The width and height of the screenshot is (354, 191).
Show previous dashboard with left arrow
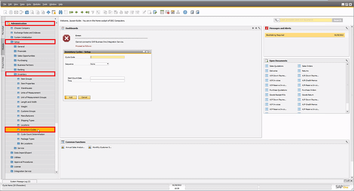(253, 28)
